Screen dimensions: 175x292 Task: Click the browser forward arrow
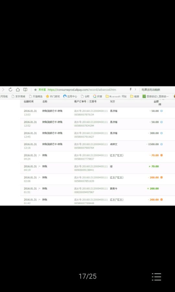coord(3,90)
